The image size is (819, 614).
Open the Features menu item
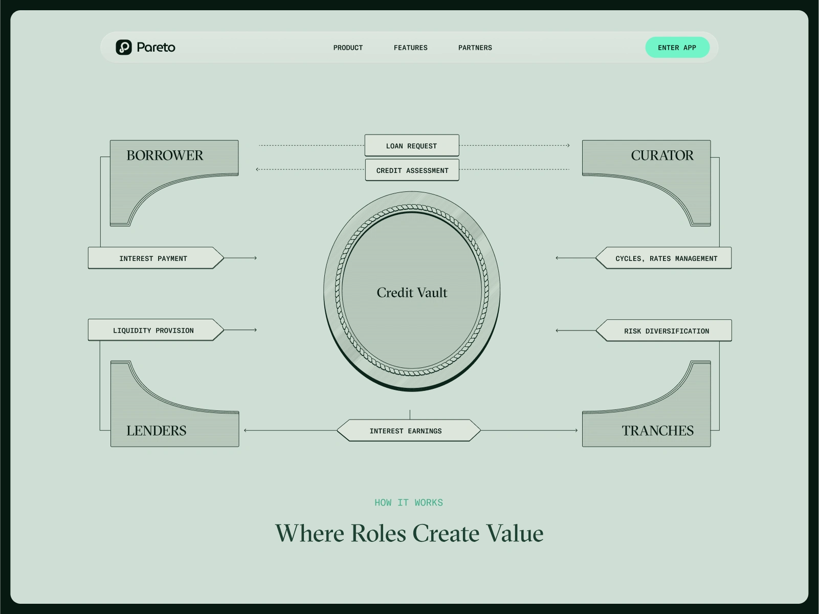[410, 48]
